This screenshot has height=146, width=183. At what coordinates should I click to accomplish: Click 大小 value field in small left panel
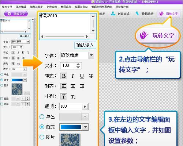[x=15, y=47]
